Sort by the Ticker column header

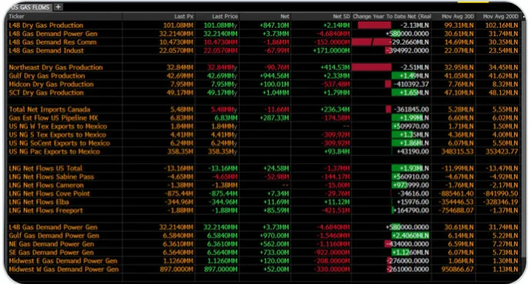17,16
